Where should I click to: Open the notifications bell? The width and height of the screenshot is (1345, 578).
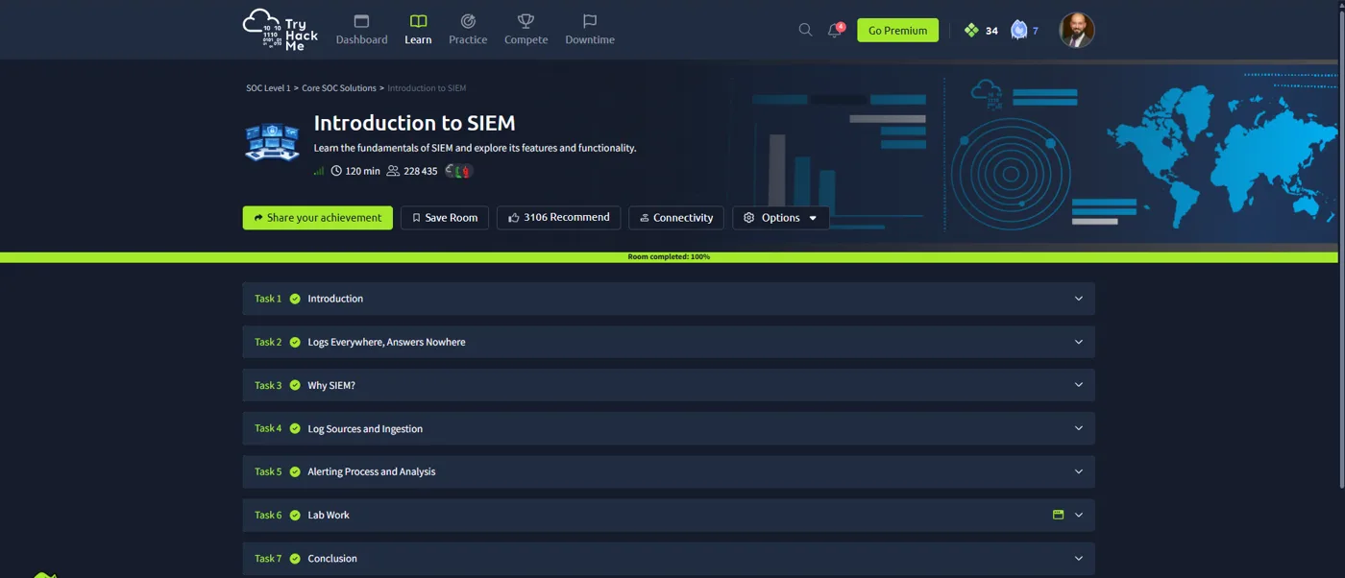(835, 30)
